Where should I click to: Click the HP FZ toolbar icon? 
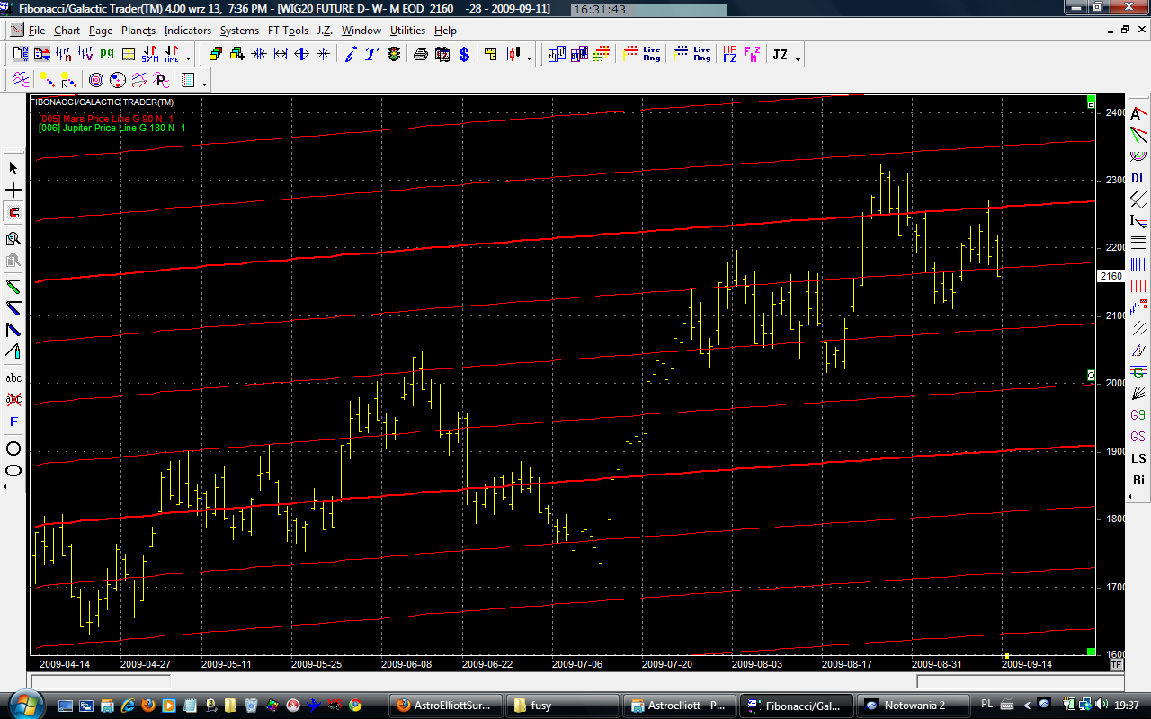pyautogui.click(x=729, y=55)
